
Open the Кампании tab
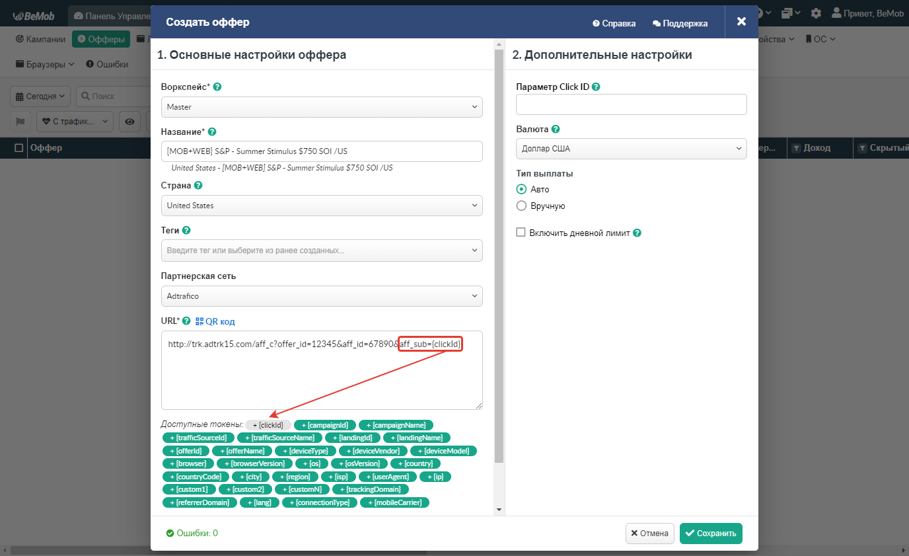coord(40,39)
